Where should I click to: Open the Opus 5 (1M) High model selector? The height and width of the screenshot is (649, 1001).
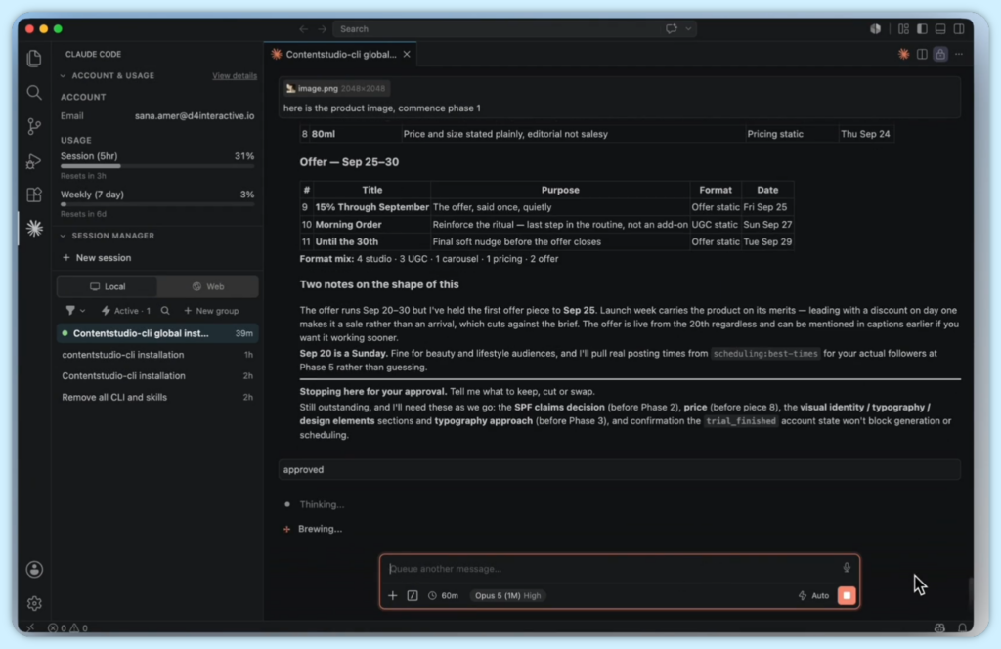pyautogui.click(x=507, y=595)
